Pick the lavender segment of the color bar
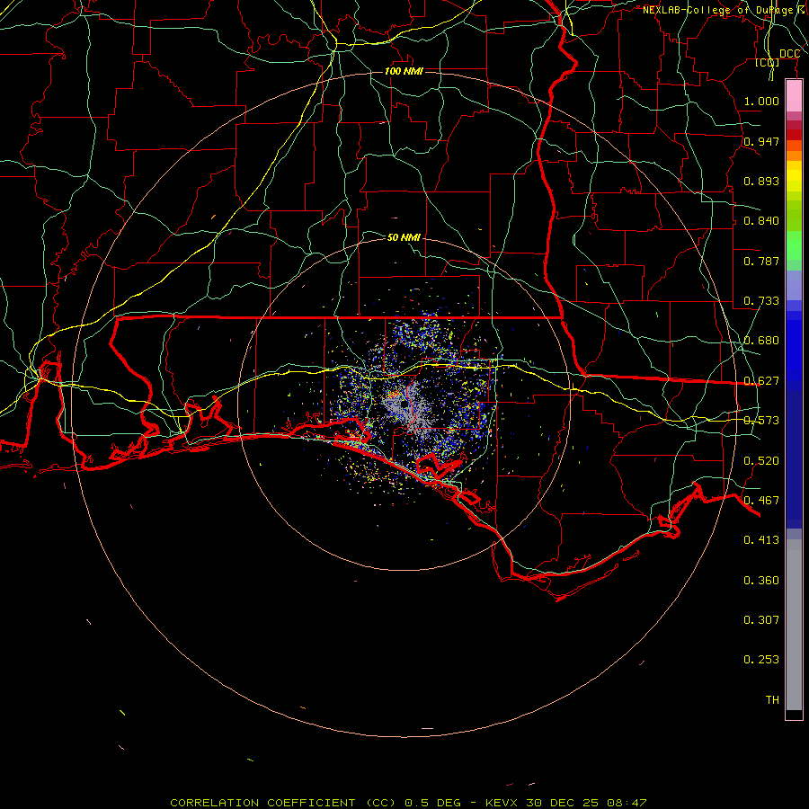Screen dimensions: 809x809 [794, 285]
